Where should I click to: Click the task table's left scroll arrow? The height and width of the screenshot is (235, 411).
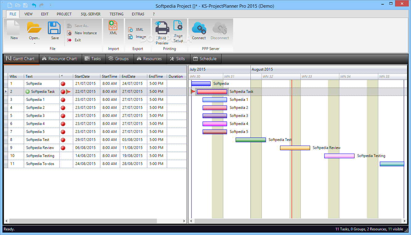tap(6, 221)
